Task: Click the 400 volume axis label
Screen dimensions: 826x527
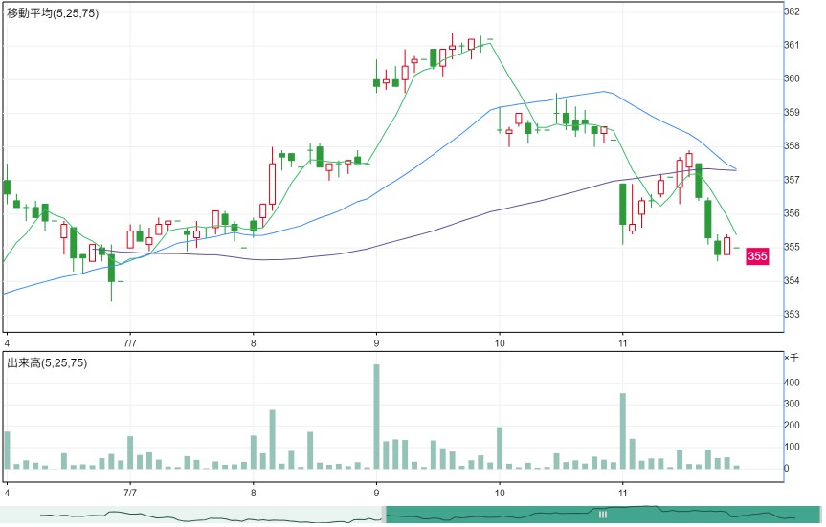Action: pos(792,383)
